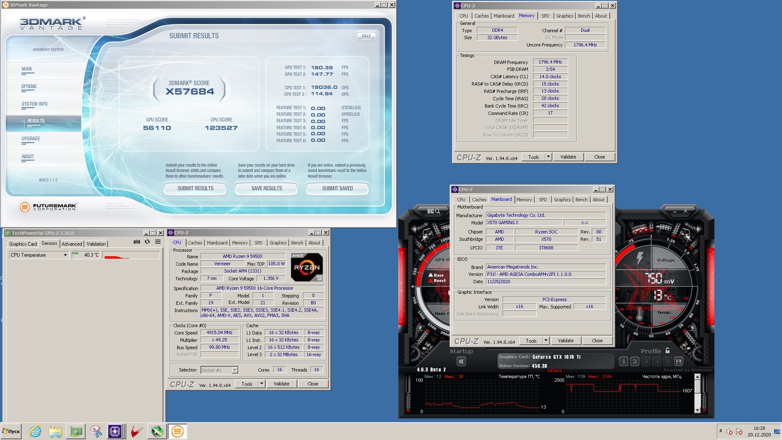Click Validate in the CPU-Z CPU window
The height and width of the screenshot is (440, 782).
click(281, 384)
